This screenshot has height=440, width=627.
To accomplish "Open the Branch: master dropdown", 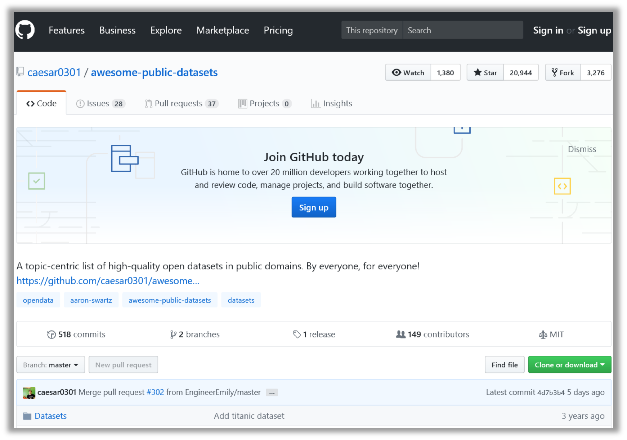I will coord(51,365).
